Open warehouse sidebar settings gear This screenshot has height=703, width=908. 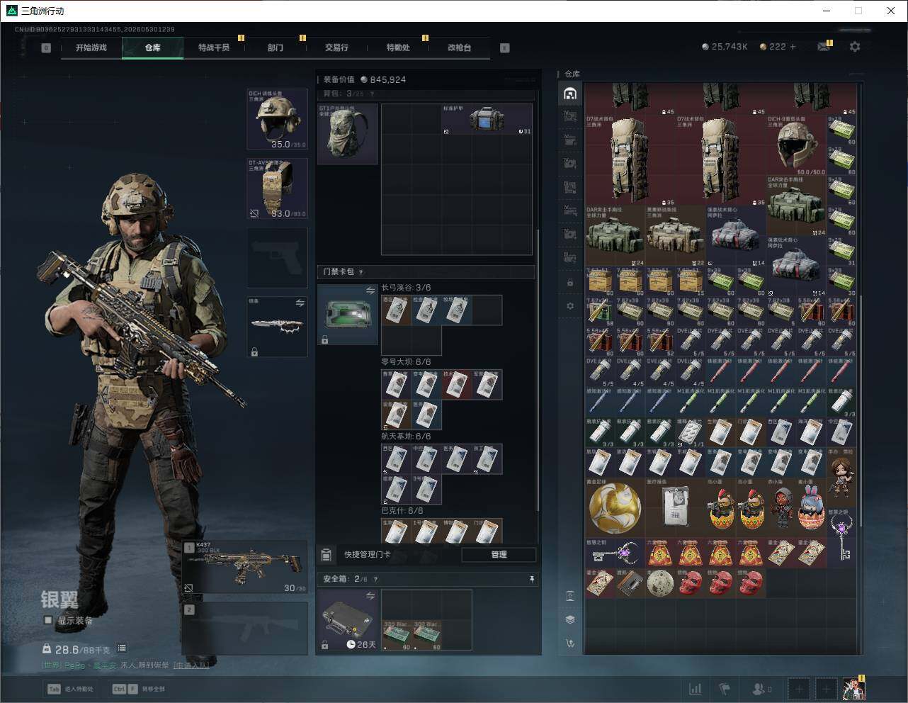pyautogui.click(x=570, y=306)
